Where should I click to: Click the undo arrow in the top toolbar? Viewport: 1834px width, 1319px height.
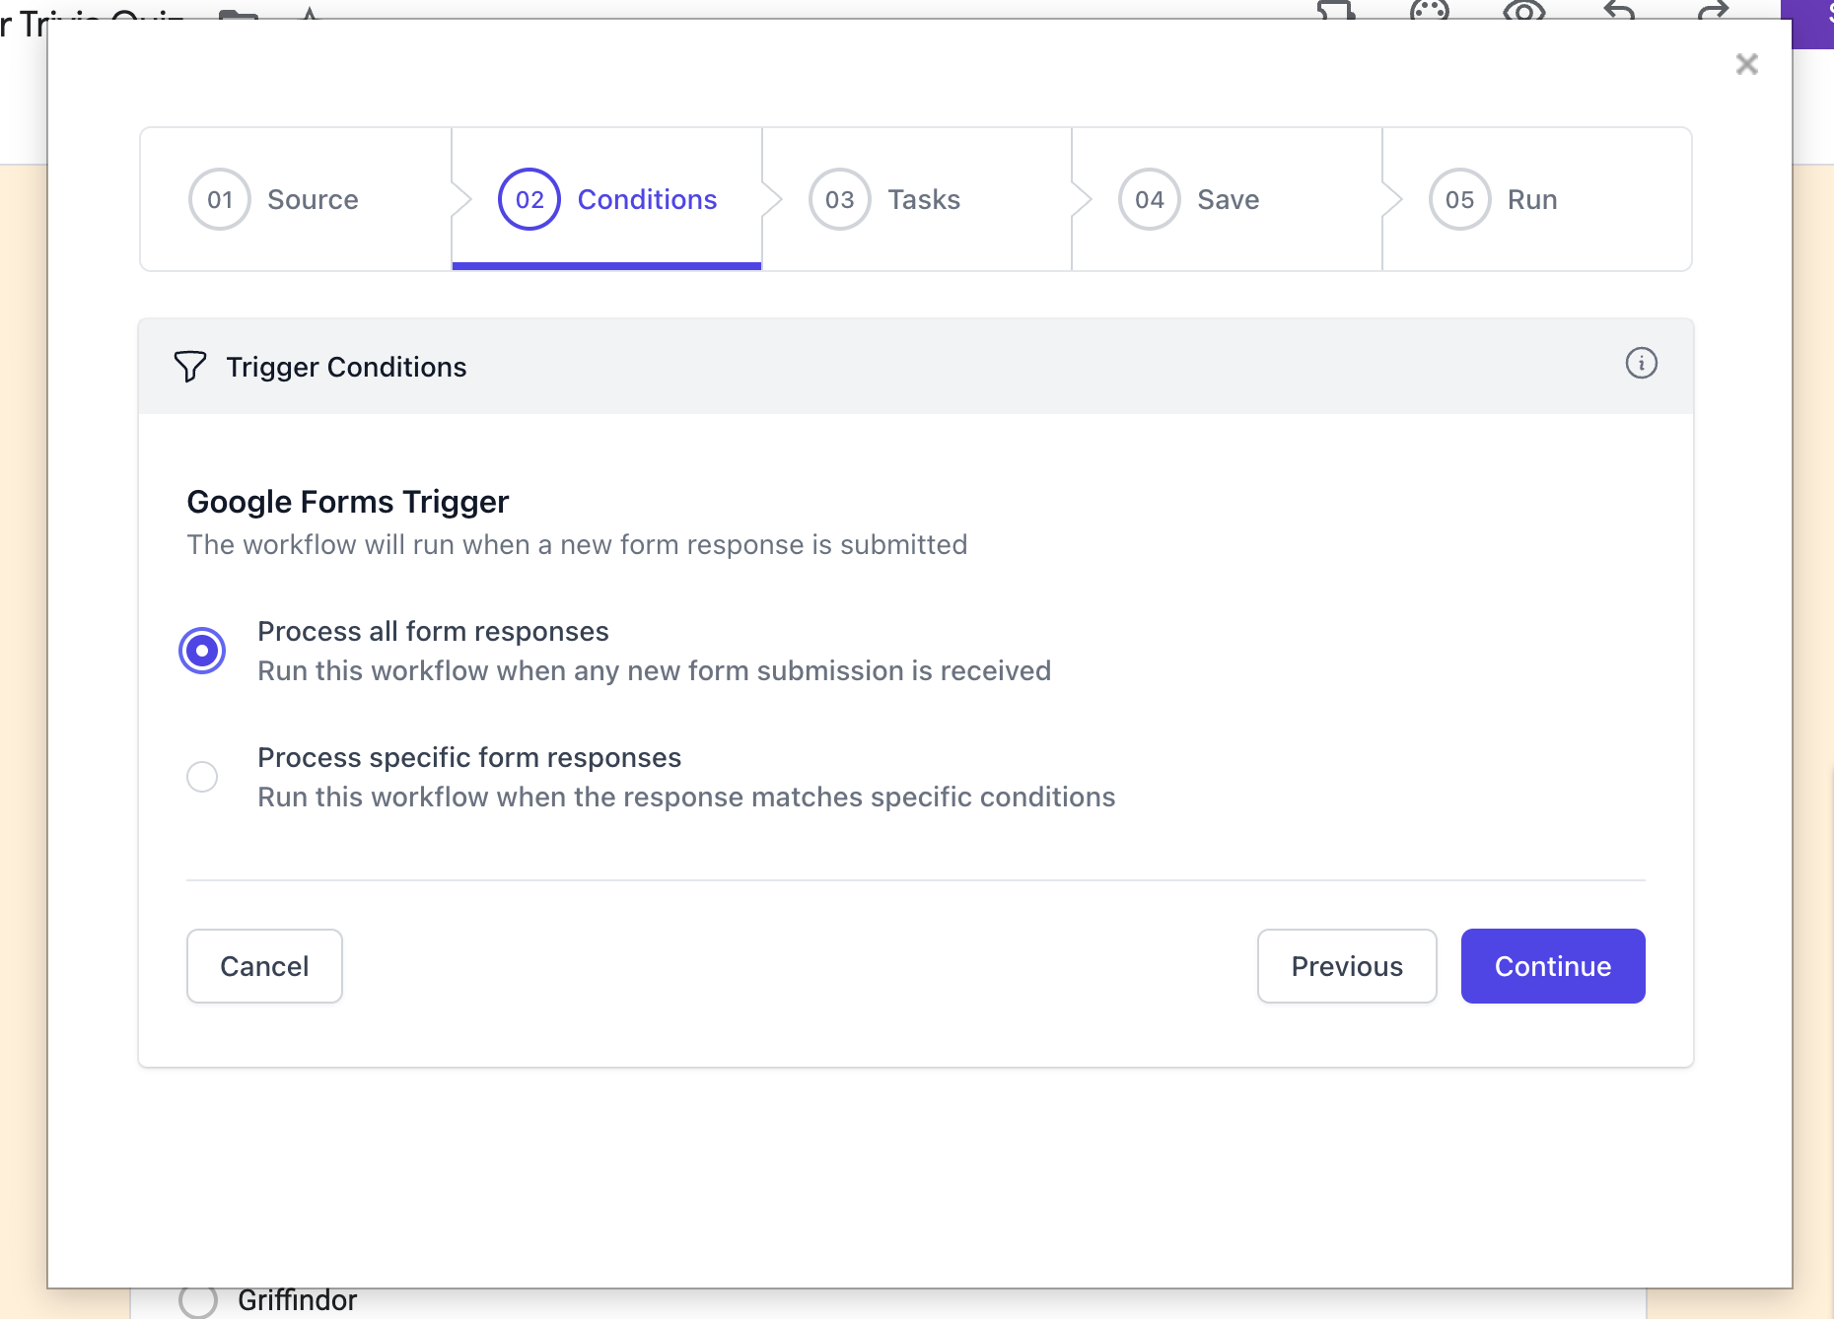pos(1619,10)
